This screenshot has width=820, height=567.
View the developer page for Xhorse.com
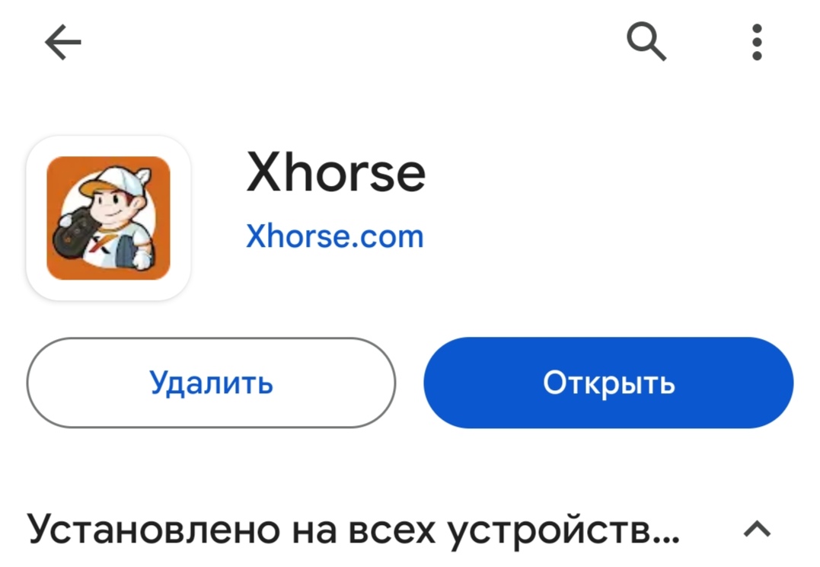pyautogui.click(x=335, y=237)
